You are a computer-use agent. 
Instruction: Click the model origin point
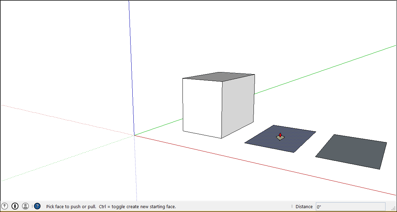tap(135, 134)
